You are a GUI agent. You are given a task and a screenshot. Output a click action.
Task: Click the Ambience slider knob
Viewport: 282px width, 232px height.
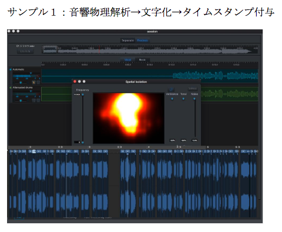pyautogui.click(x=172, y=99)
